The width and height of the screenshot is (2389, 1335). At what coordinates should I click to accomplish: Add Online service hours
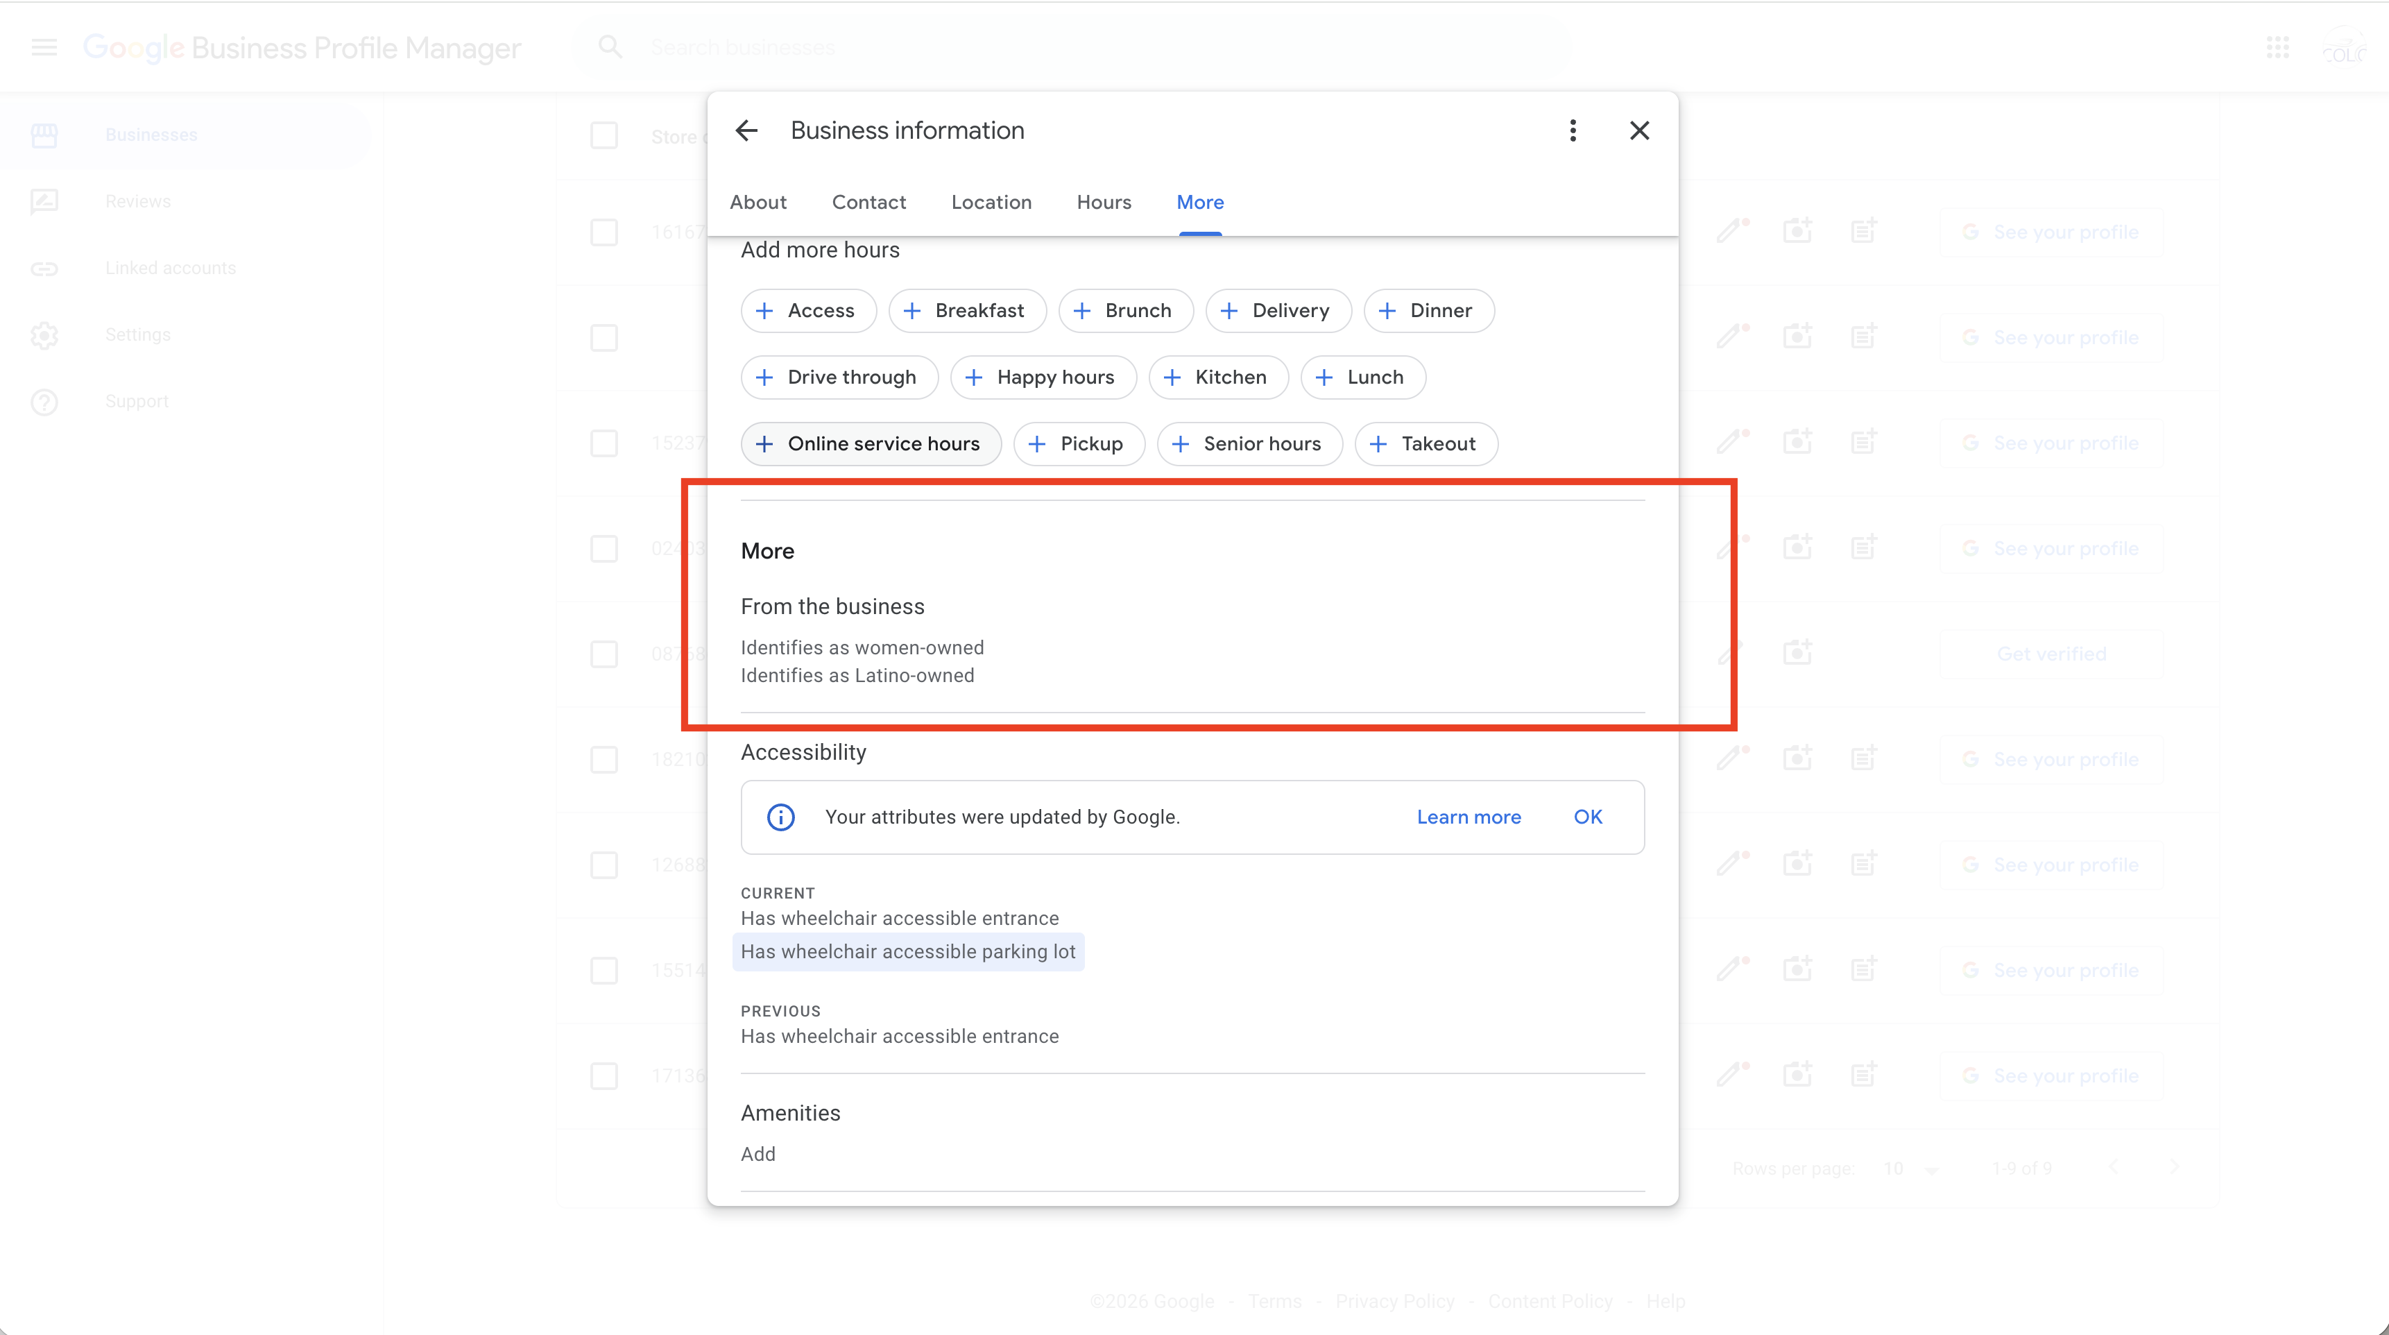tap(872, 444)
